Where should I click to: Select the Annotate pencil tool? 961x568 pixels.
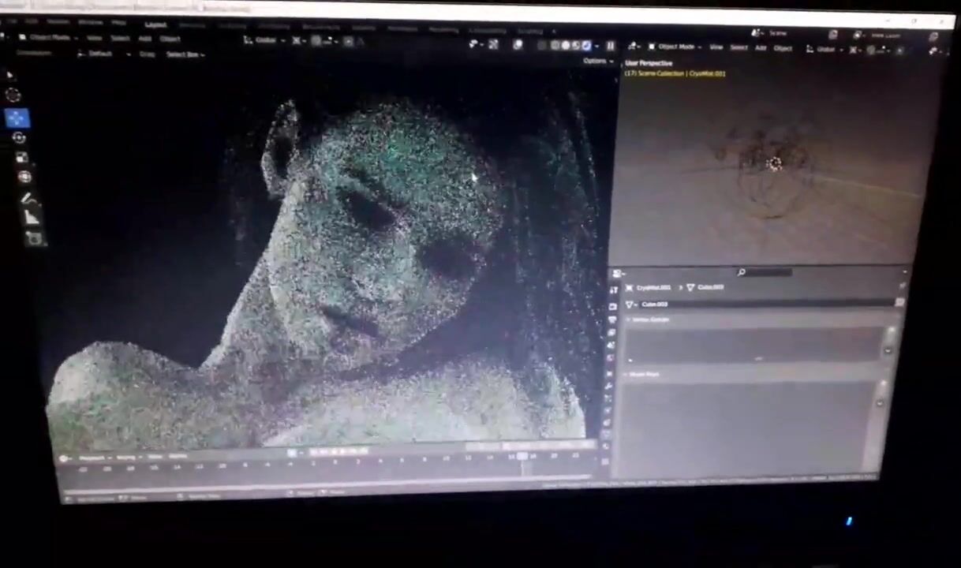27,198
